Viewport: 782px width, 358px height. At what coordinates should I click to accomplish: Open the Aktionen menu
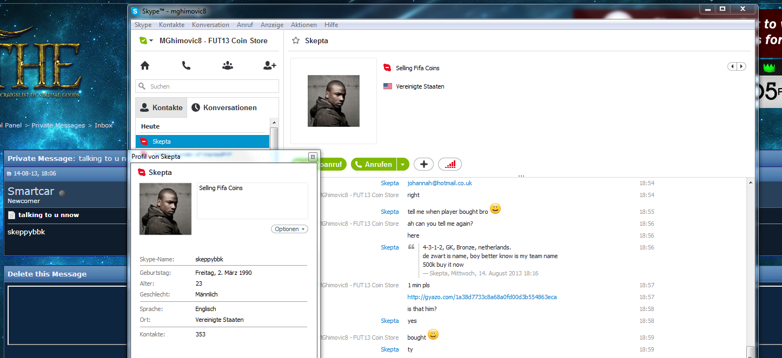304,25
